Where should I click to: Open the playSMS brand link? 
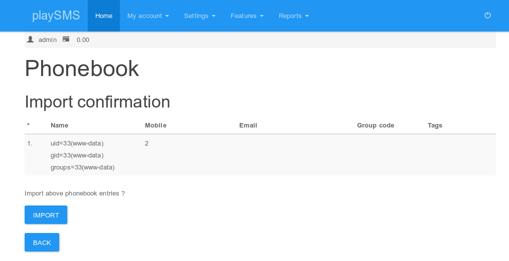click(x=56, y=15)
